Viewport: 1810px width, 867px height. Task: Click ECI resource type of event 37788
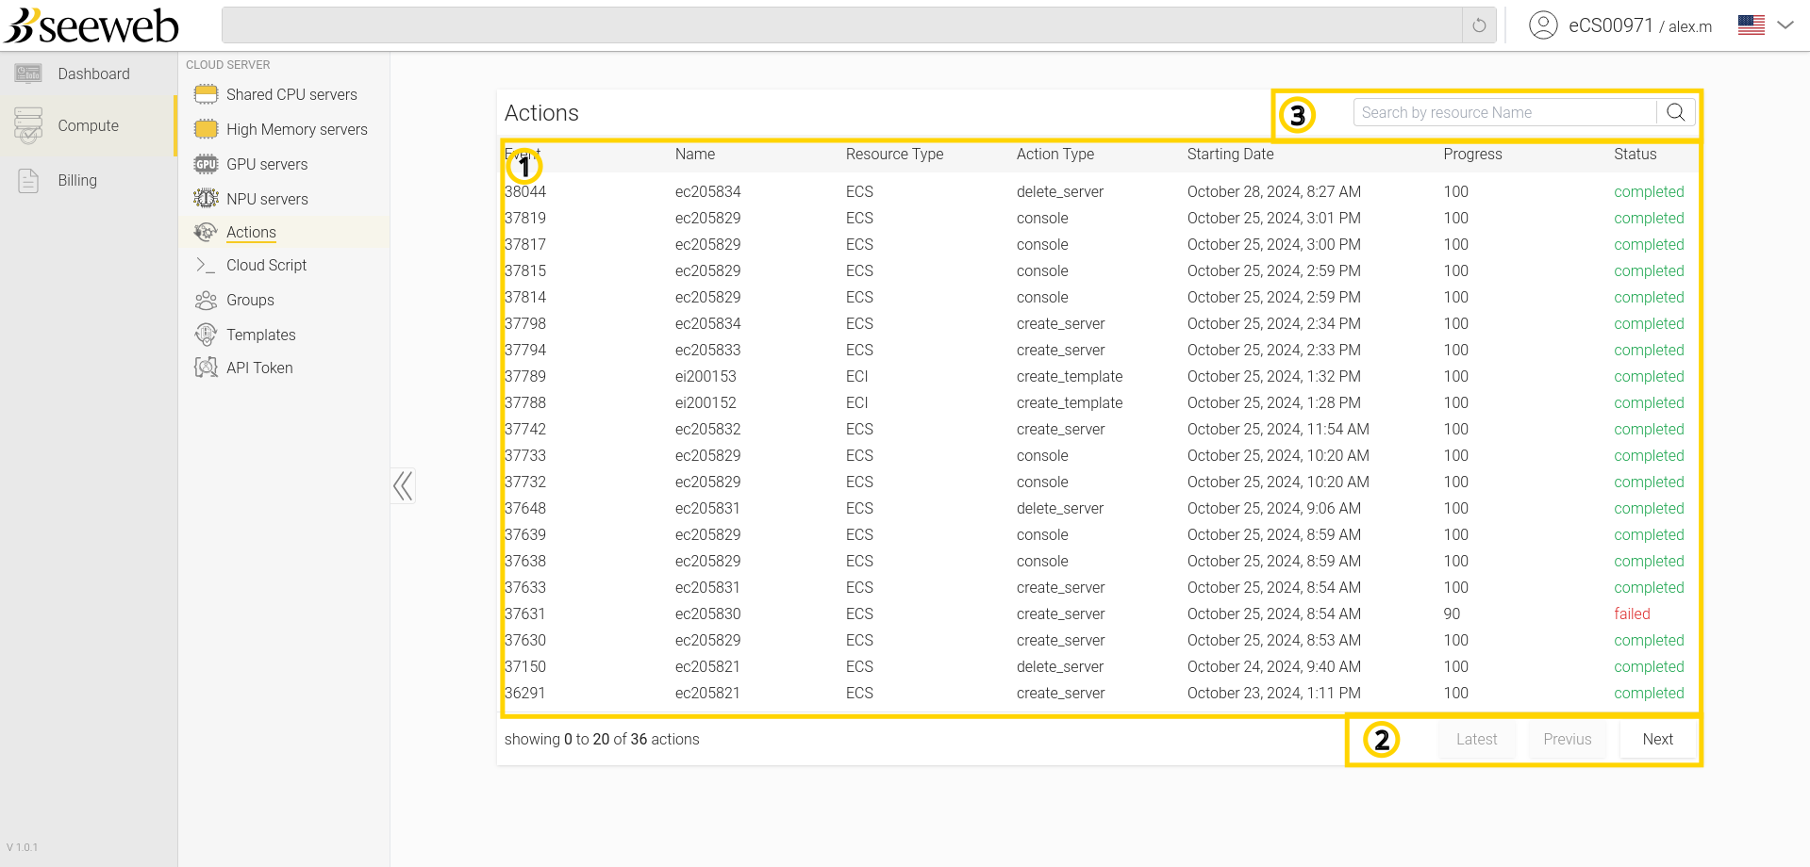tap(856, 402)
